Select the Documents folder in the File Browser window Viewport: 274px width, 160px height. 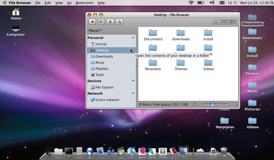pos(153,35)
